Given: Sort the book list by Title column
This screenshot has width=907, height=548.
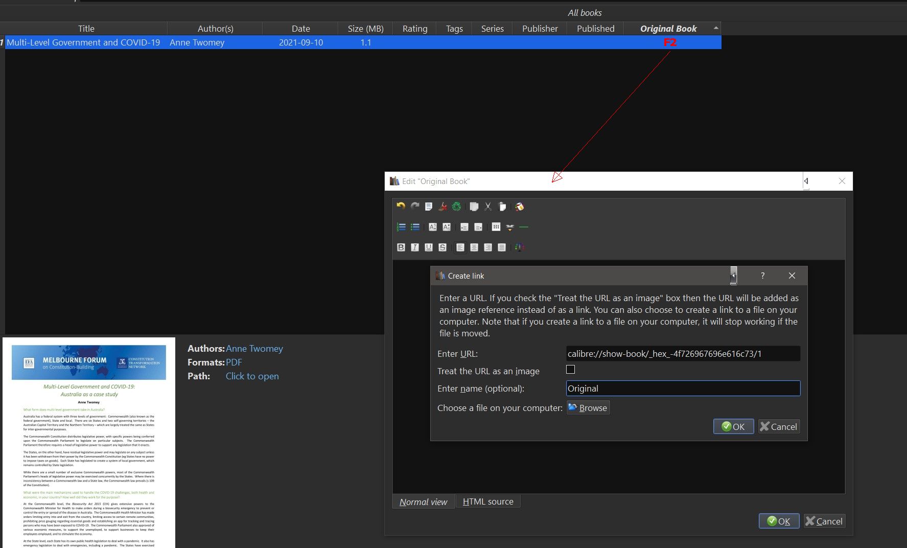Looking at the screenshot, I should click(86, 29).
